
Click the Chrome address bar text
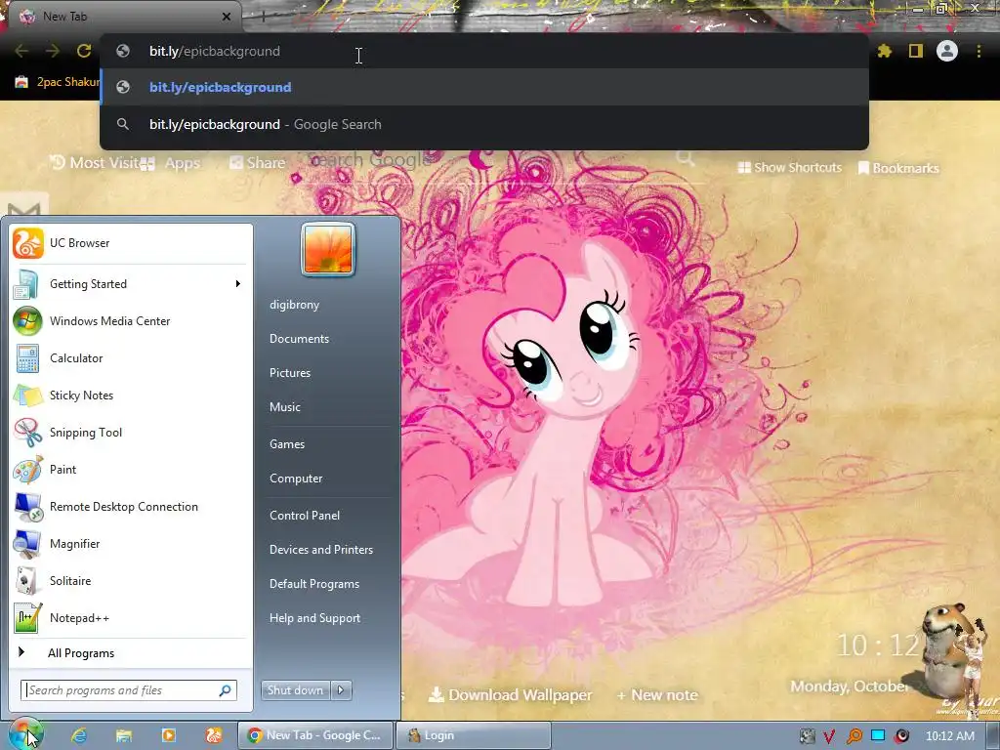tap(214, 51)
